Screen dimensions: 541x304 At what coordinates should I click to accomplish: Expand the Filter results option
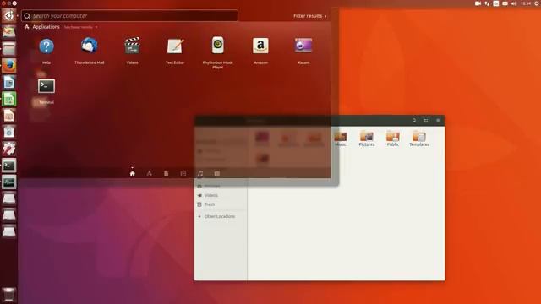coord(309,16)
